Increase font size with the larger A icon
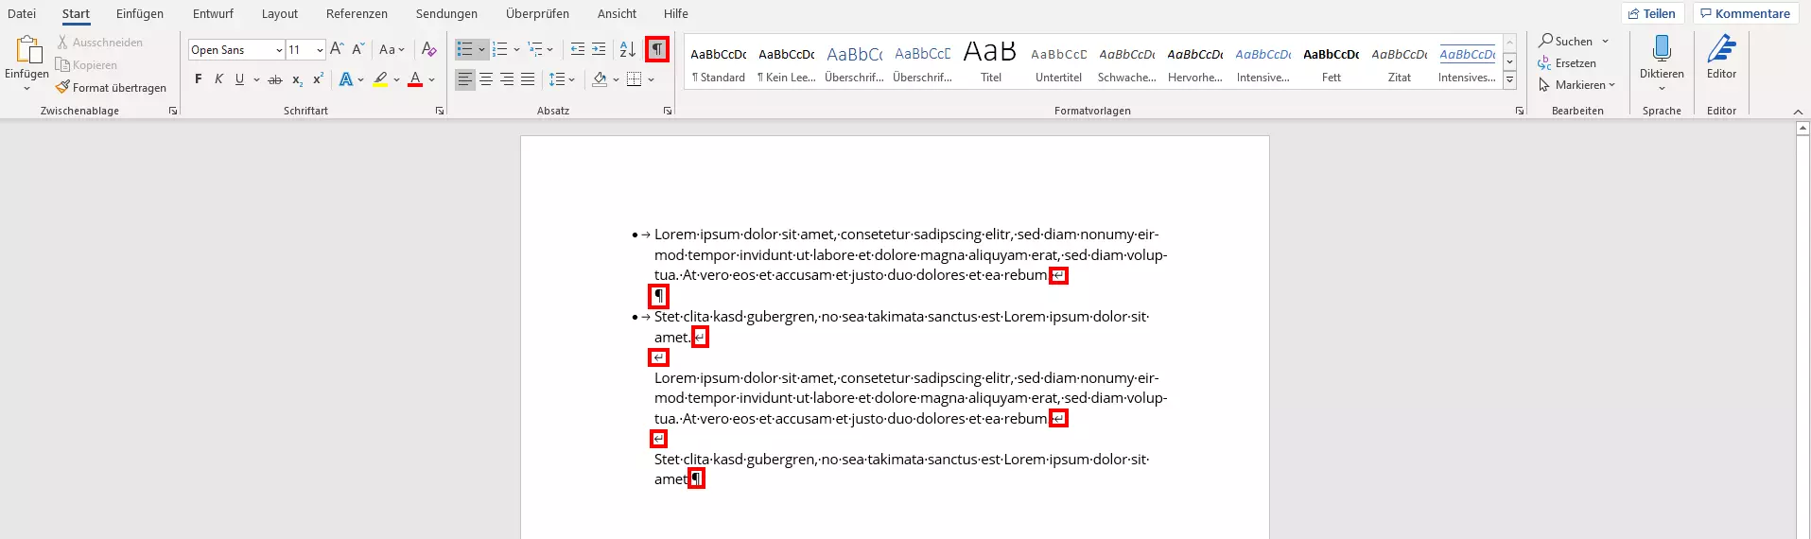 click(337, 49)
